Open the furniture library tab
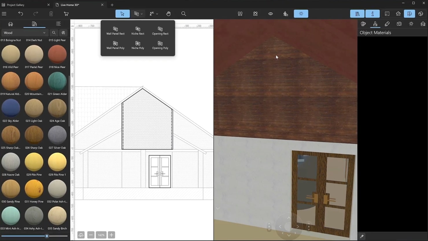This screenshot has height=241, width=428. [x=10, y=24]
